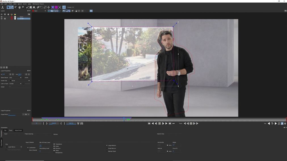The height and width of the screenshot is (161, 287).
Task: Toggle the magenta Show Planar Grid icon
Action: pyautogui.click(x=56, y=7)
